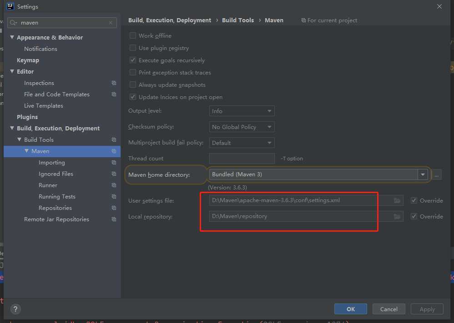This screenshot has height=323, width=454.
Task: Enable Always update snapshots checkbox
Action: [133, 85]
